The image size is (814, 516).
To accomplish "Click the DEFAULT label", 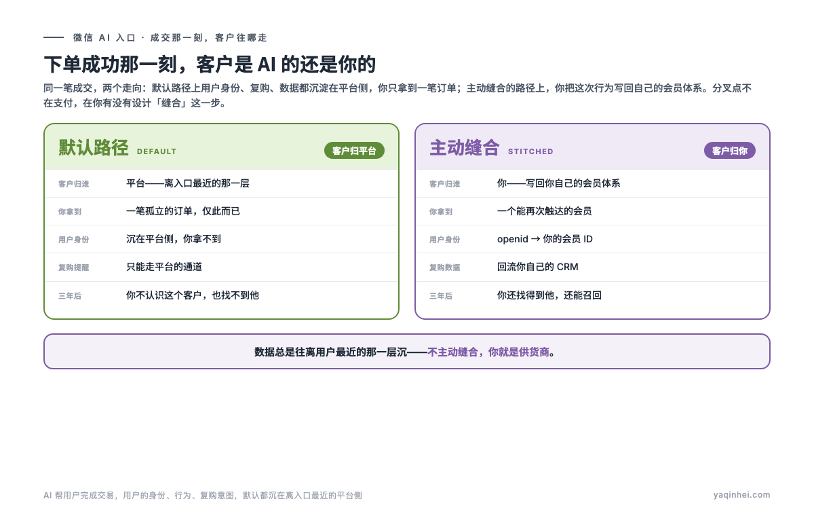I will (157, 151).
